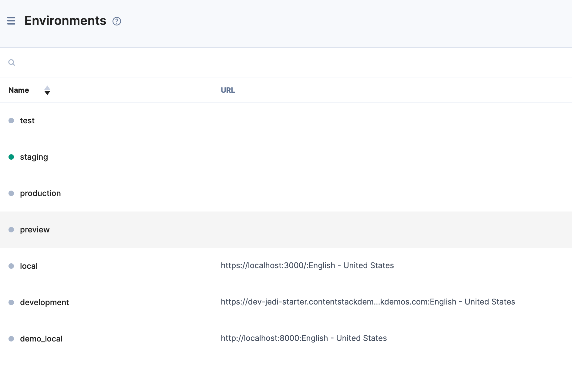The width and height of the screenshot is (572, 383).
Task: Click the demo_local localhost:8000 URL
Action: coord(304,338)
